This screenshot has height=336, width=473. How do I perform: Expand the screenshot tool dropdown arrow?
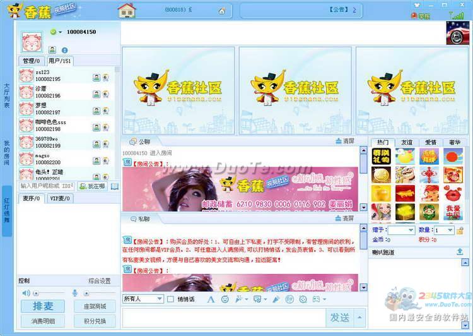(x=266, y=299)
